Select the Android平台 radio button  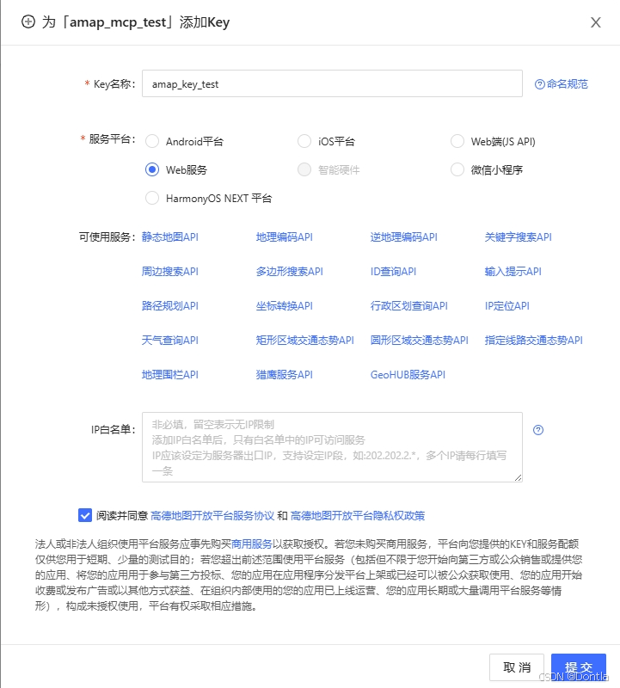click(152, 141)
